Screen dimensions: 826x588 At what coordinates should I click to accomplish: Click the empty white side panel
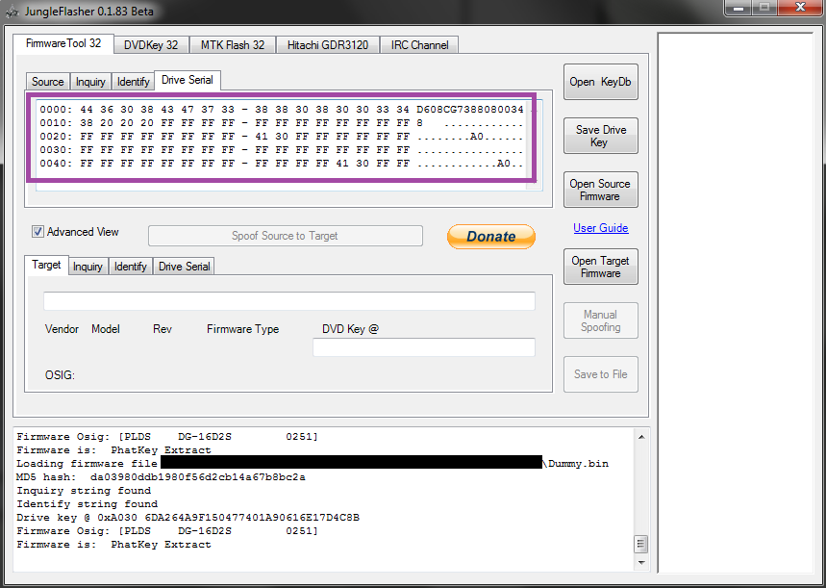pos(736,303)
